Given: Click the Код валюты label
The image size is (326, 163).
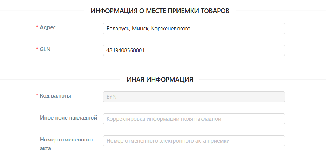Looking at the screenshot, I should 55,96.
